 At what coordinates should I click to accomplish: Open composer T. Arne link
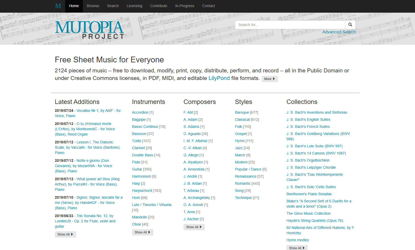[189, 212]
